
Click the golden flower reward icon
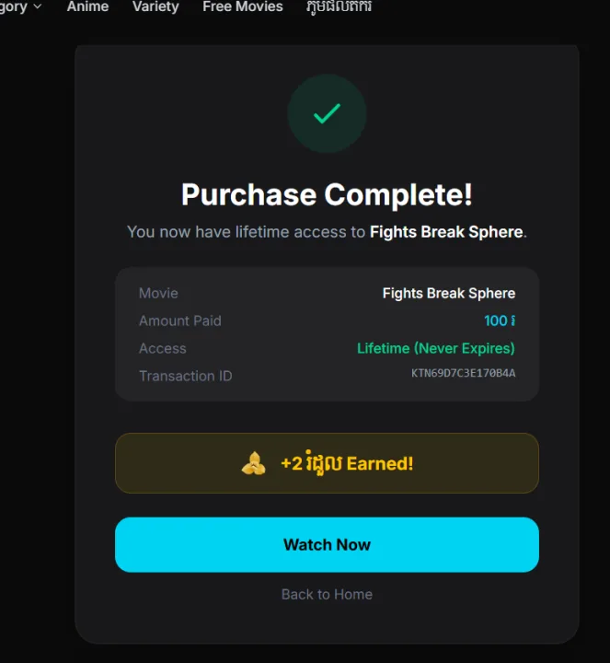pyautogui.click(x=254, y=463)
